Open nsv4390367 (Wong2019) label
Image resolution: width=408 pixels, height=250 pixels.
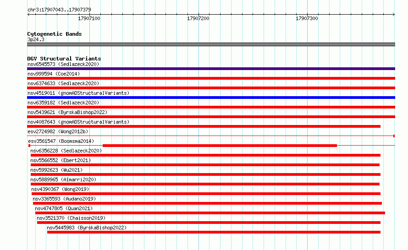60,189
